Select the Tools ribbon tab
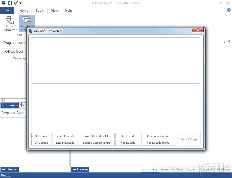The width and height of the screenshot is (232, 178). click(40, 11)
